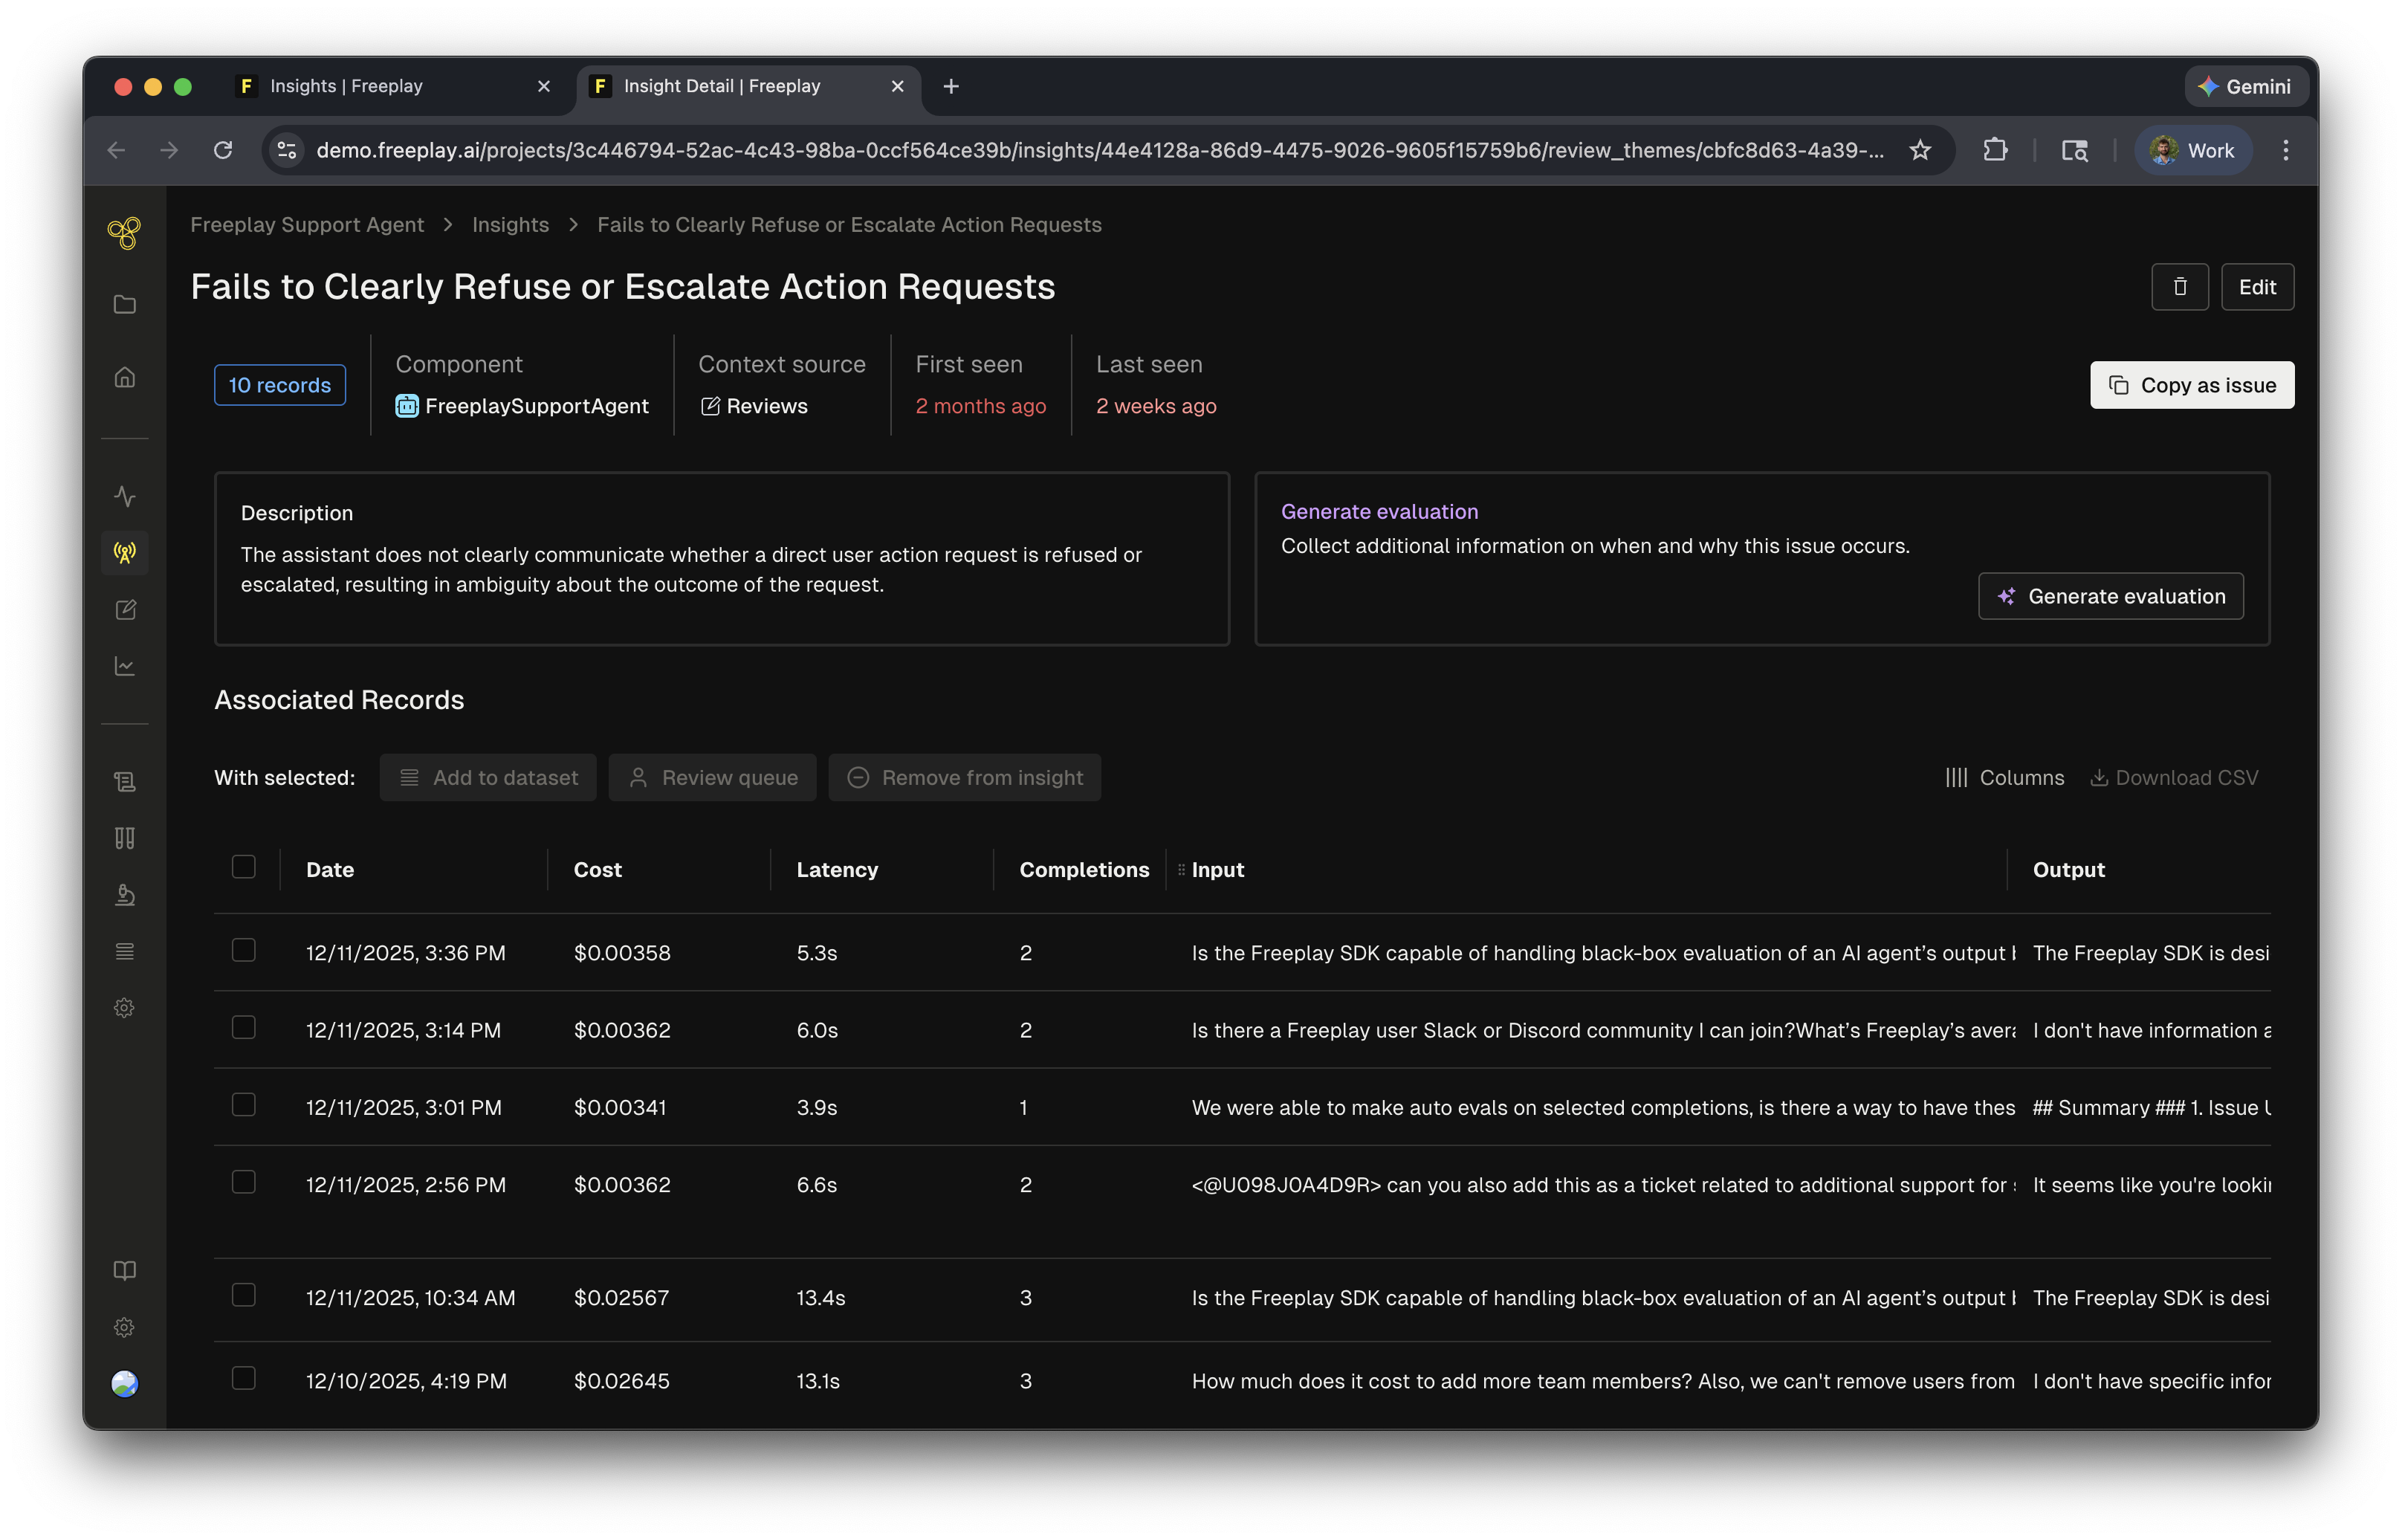2402x1540 pixels.
Task: Click the delete trash icon next to Edit
Action: click(x=2180, y=287)
